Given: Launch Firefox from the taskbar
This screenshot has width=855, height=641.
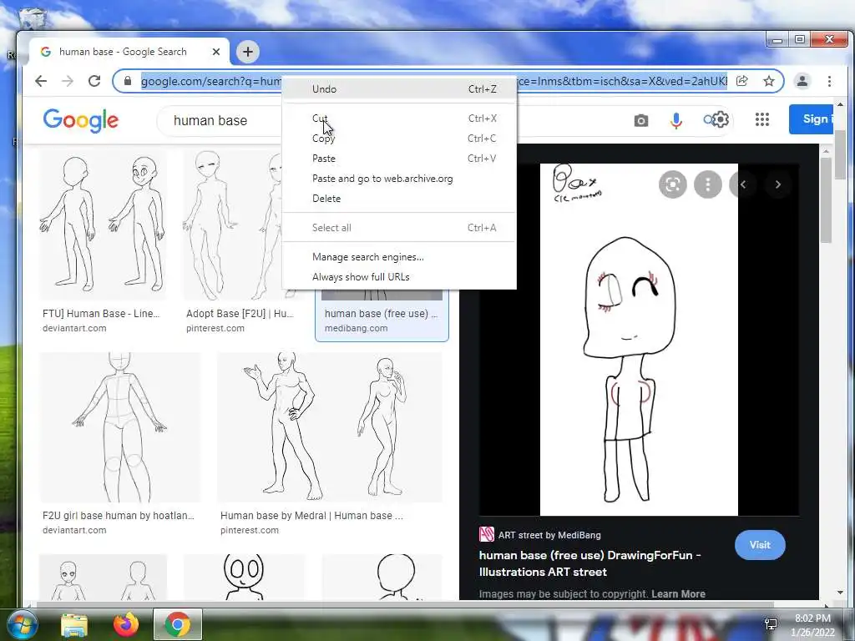Looking at the screenshot, I should 126,624.
